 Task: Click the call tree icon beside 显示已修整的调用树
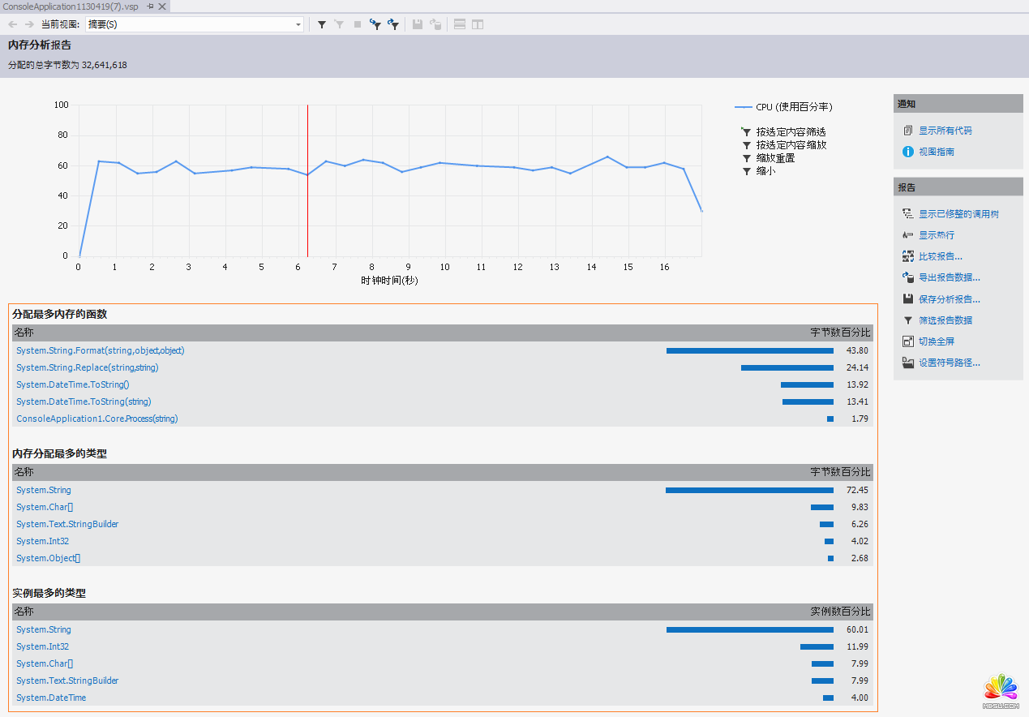point(908,214)
